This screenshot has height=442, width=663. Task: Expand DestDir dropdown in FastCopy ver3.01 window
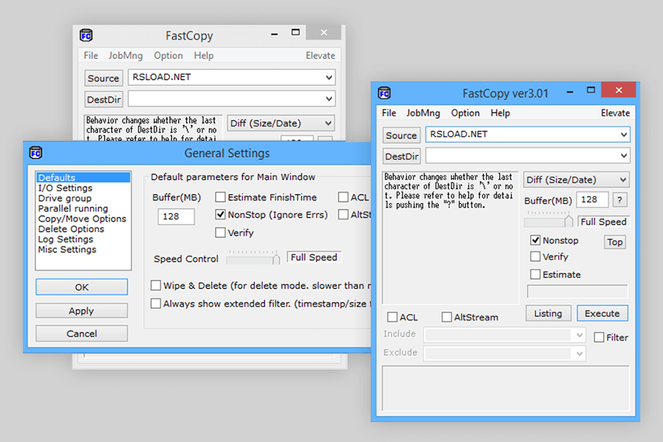(x=624, y=156)
